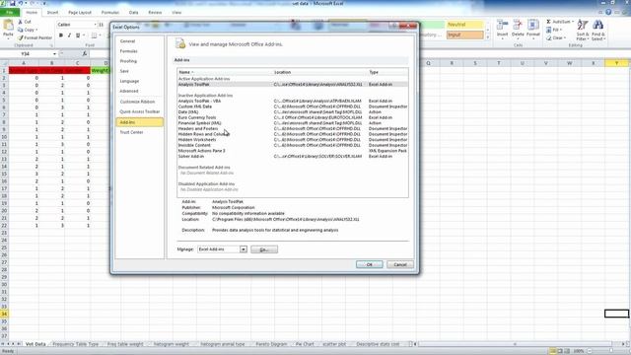Open Excel Help question mark icon
The image size is (631, 355).
click(608, 13)
